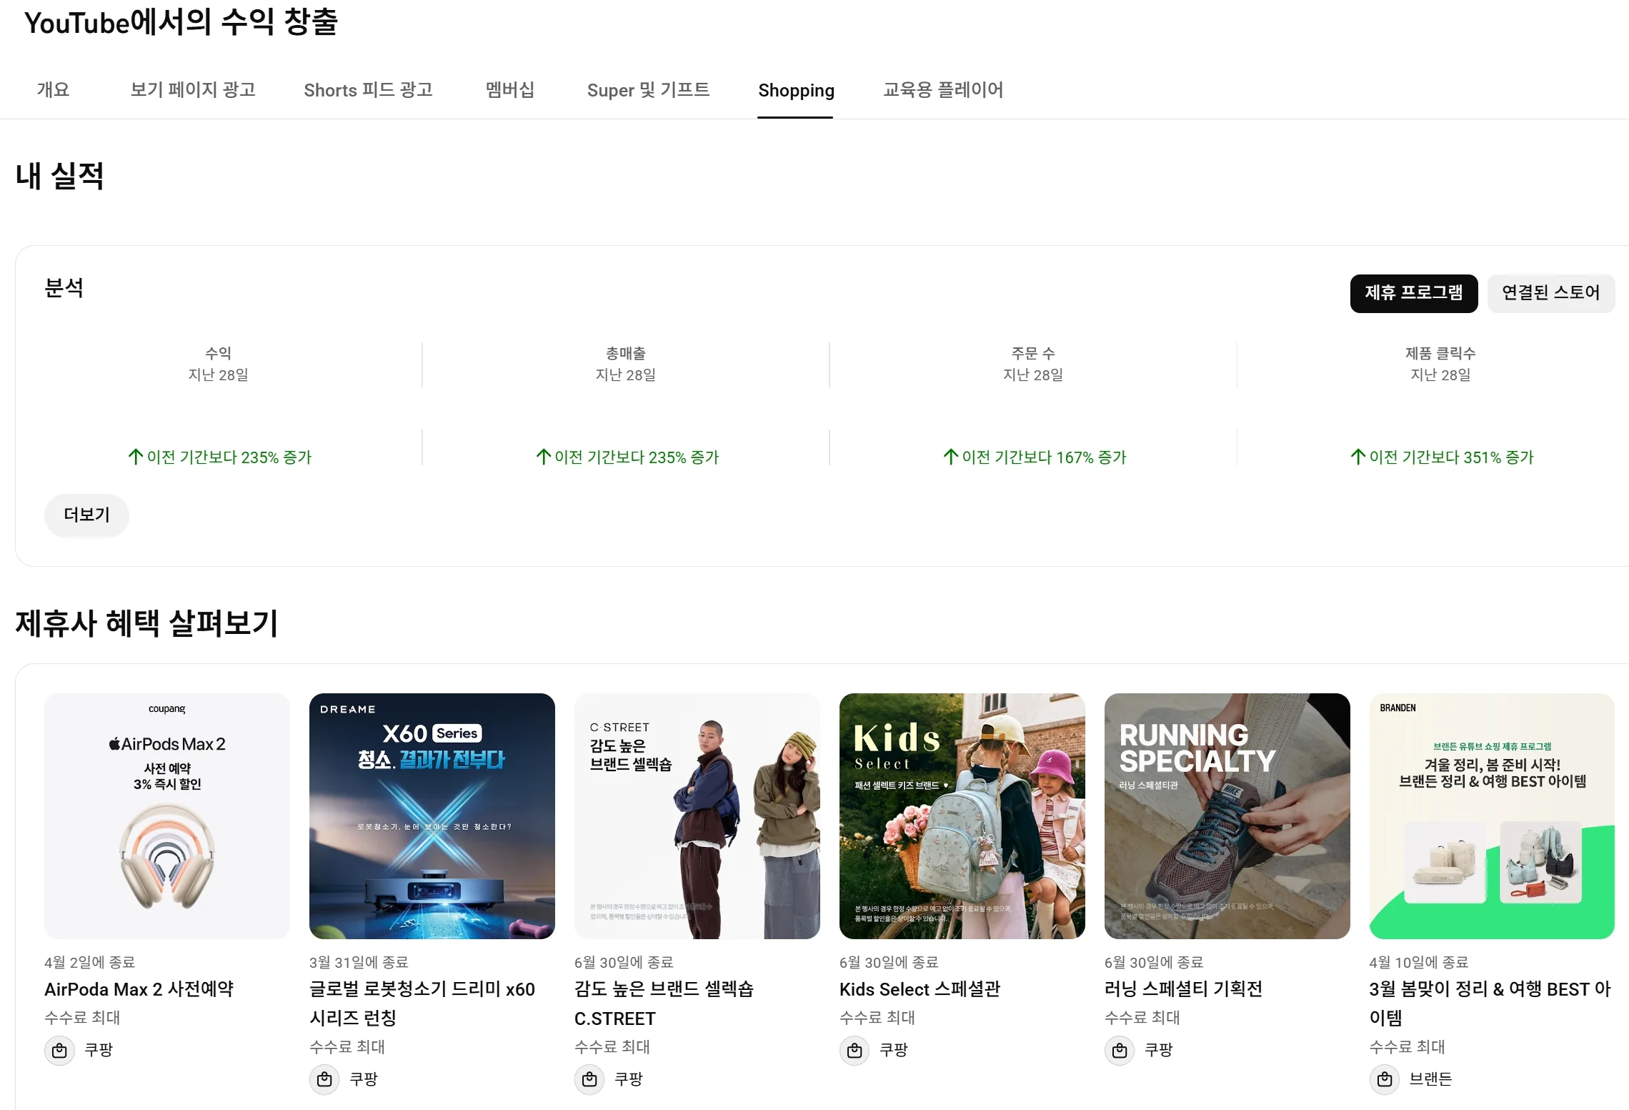1629x1110 pixels.
Task: Click the Coupang icon under 러닝 스페셜티 기획전
Action: (x=1119, y=1050)
